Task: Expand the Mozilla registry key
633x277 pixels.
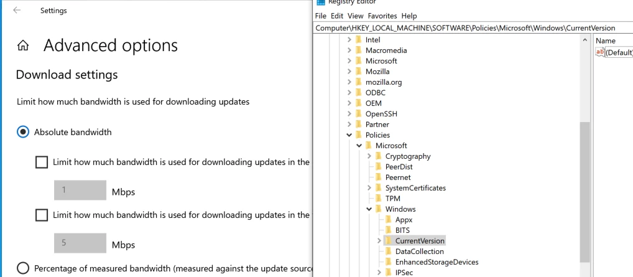Action: point(349,71)
